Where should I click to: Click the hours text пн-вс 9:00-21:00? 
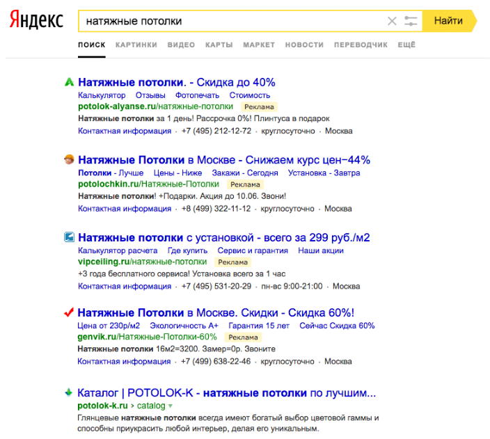click(x=292, y=286)
